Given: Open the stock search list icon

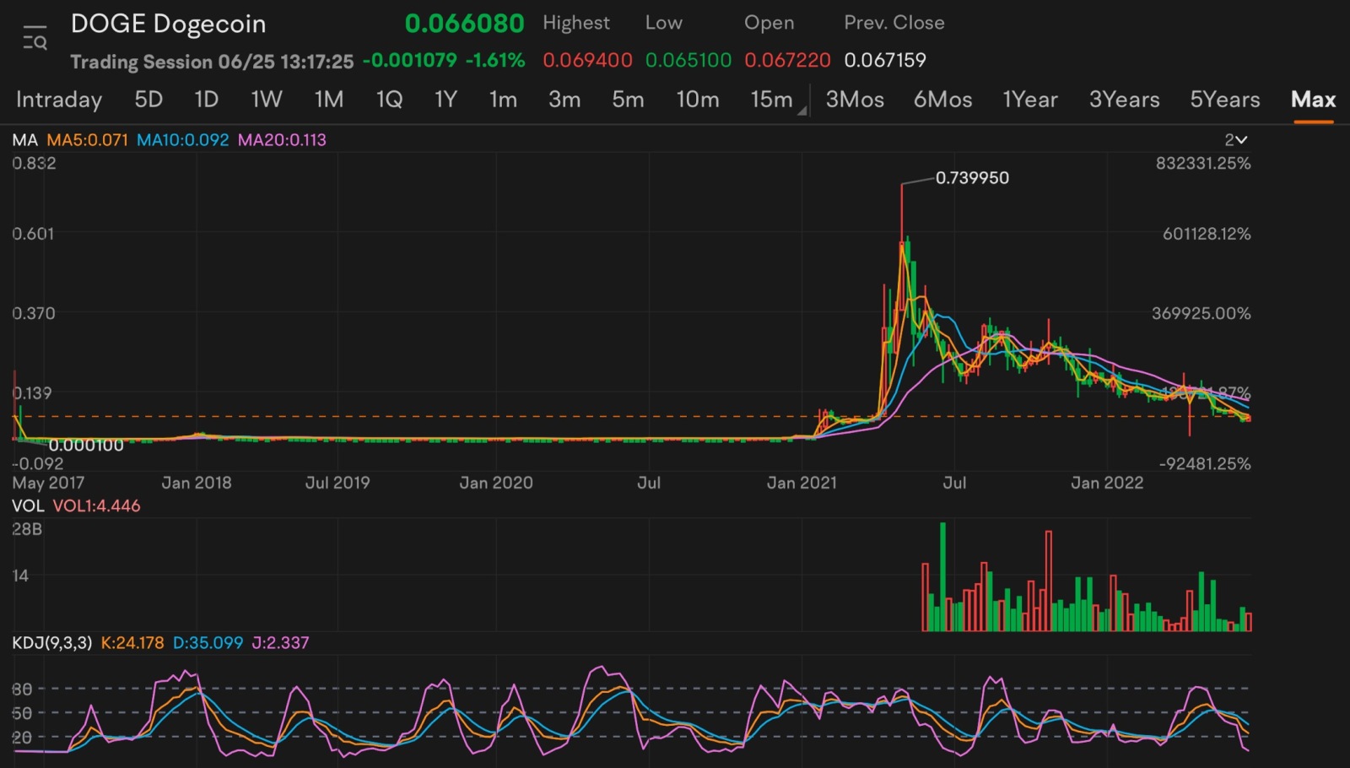Looking at the screenshot, I should click(x=35, y=38).
